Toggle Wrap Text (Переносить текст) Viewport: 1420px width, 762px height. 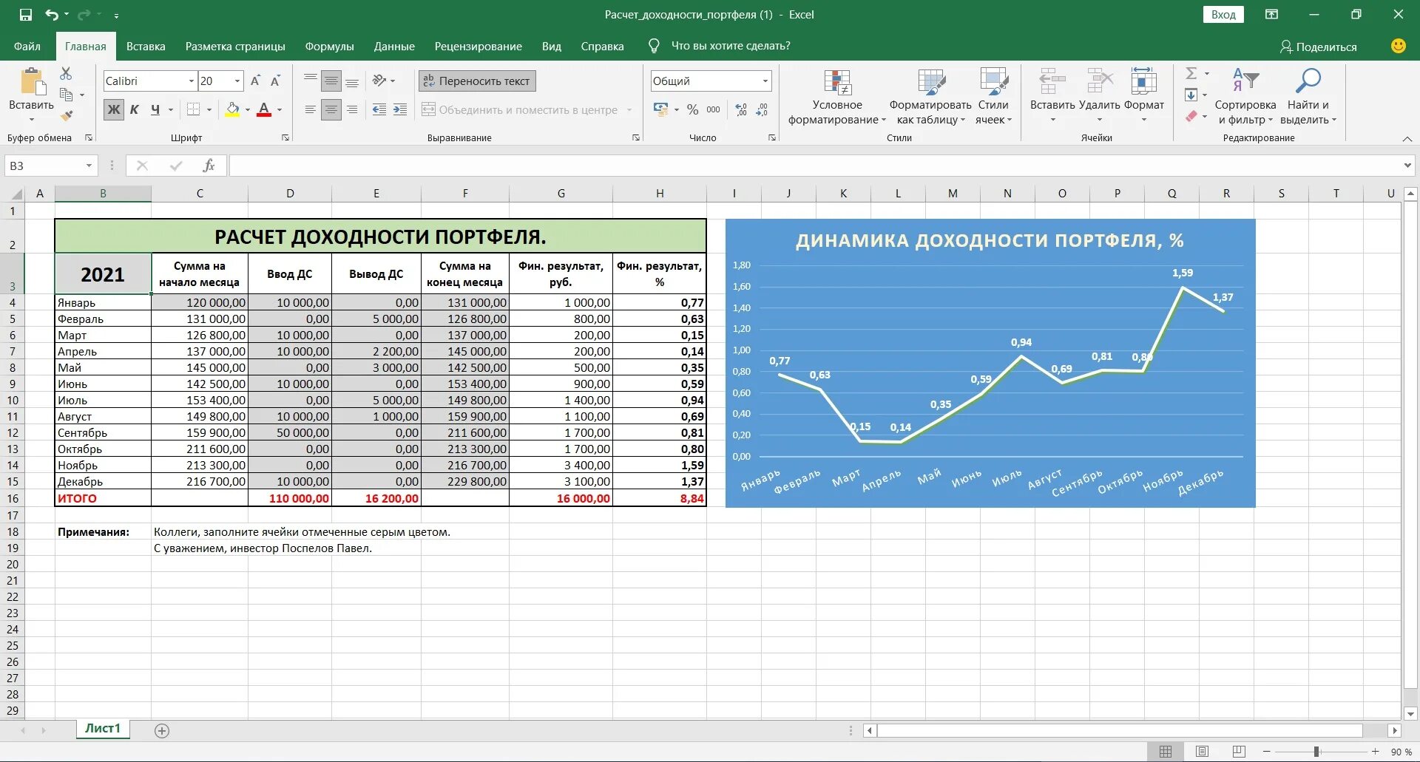pos(477,81)
